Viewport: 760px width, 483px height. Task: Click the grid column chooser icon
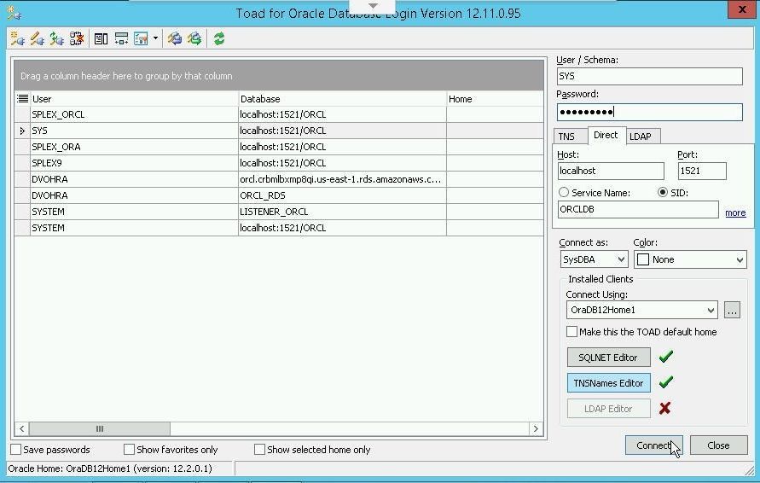coord(22,99)
